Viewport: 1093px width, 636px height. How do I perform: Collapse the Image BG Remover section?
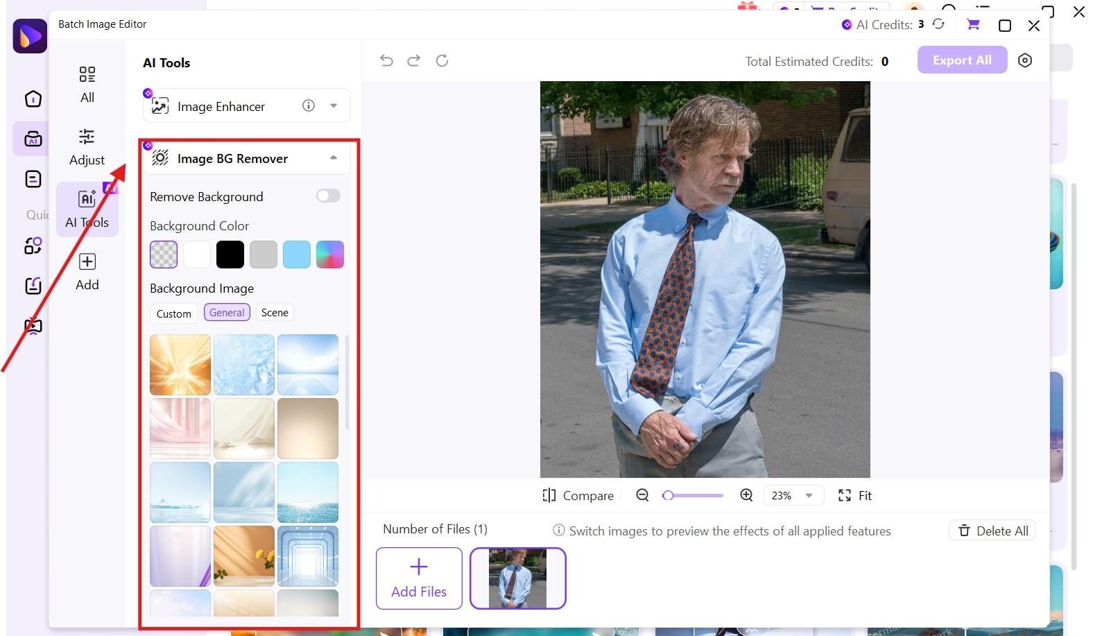click(334, 158)
